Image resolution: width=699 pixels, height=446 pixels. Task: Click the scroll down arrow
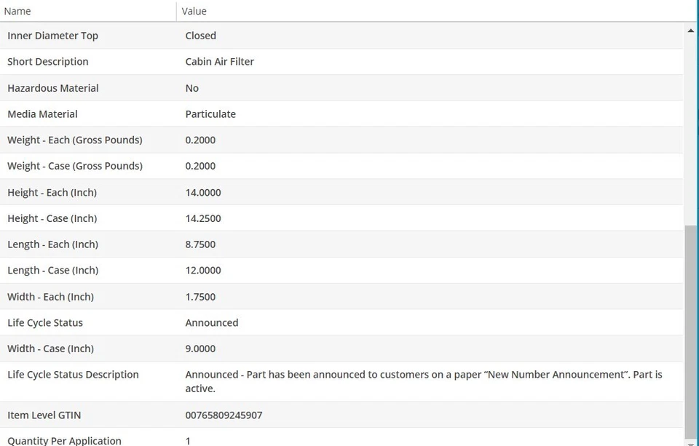pyautogui.click(x=691, y=441)
